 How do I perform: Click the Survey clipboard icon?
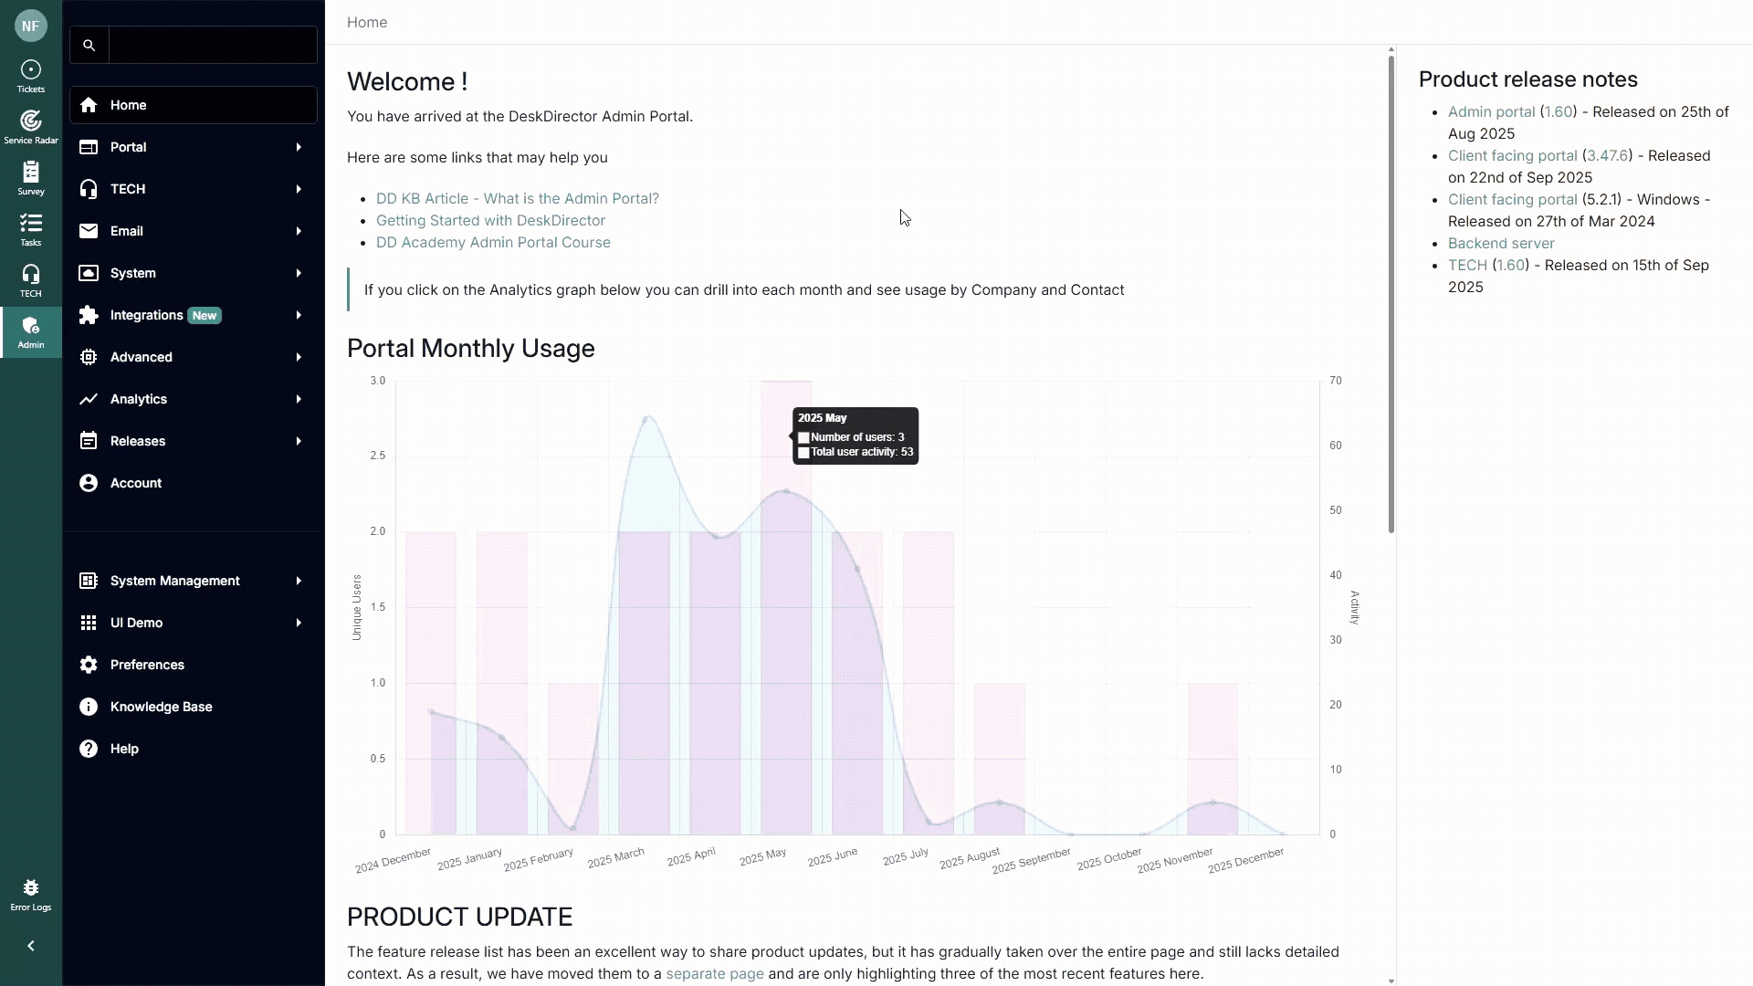click(31, 178)
